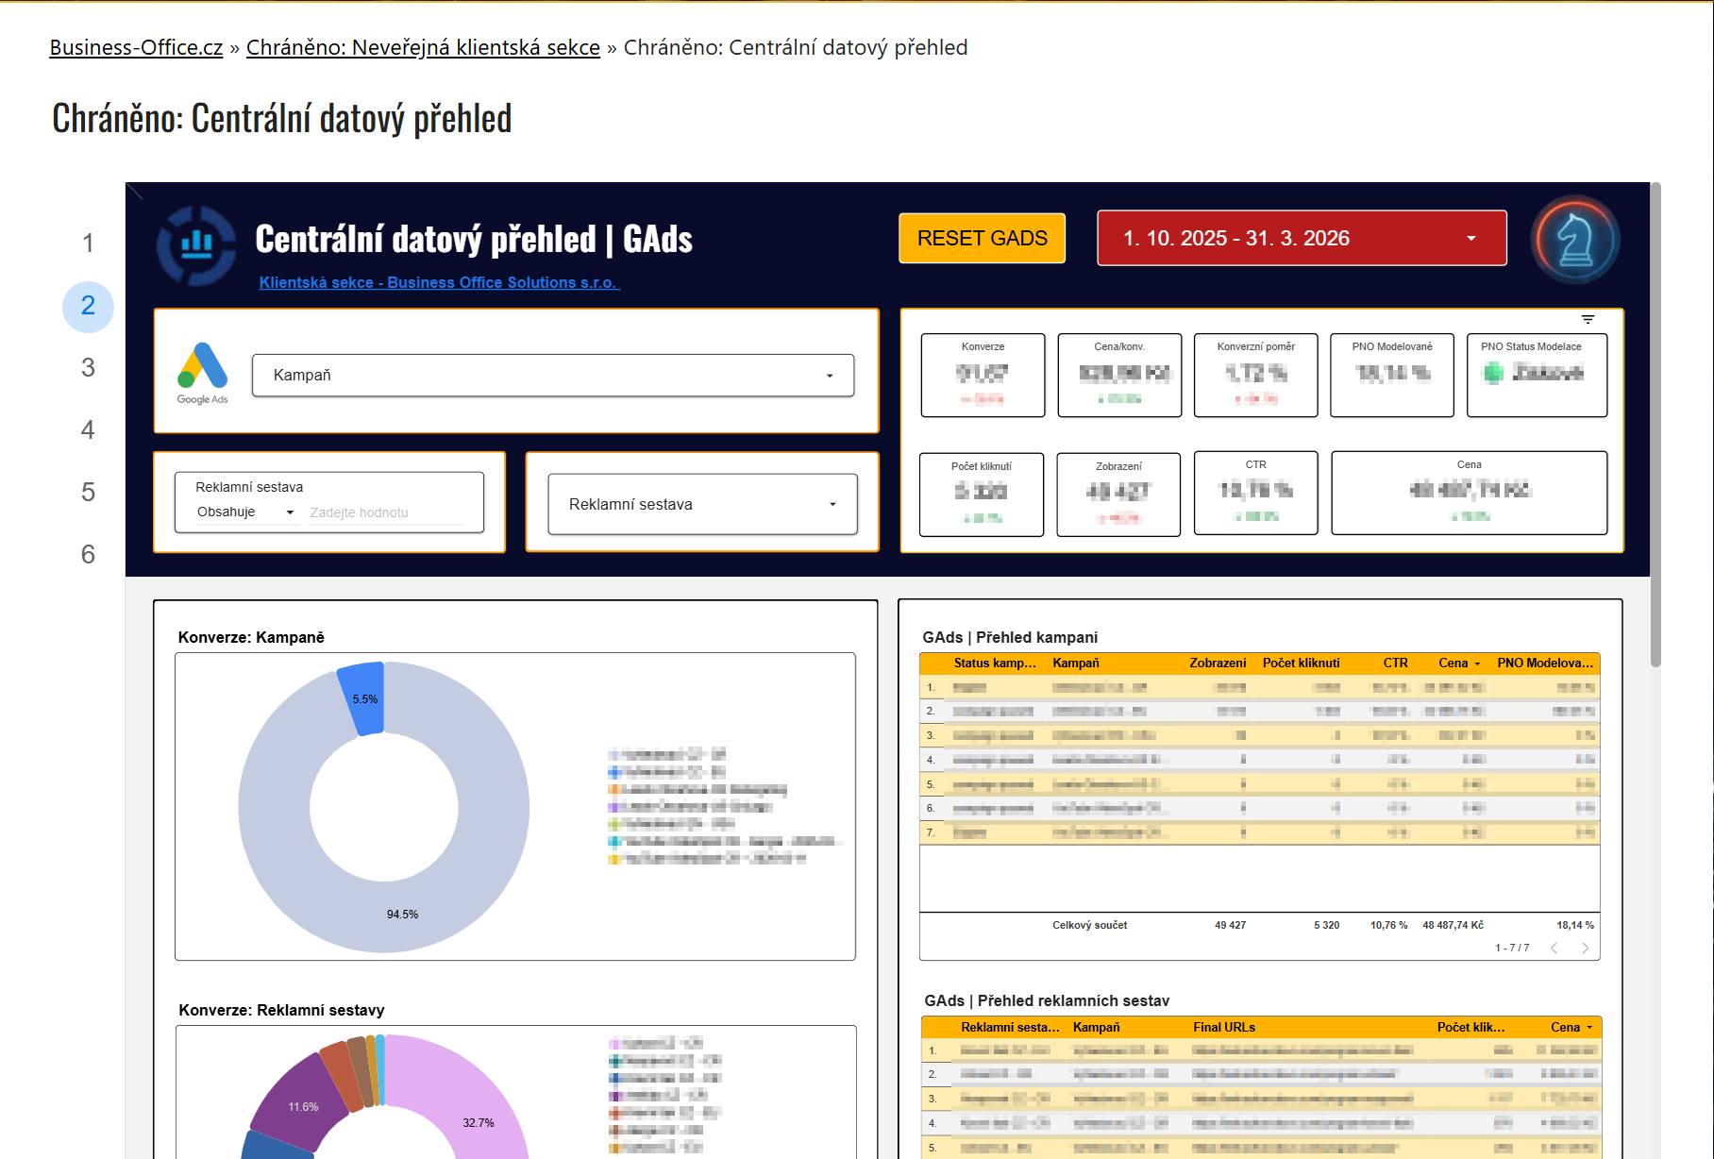
Task: Change the Obsahuje match type selector
Action: 245,512
